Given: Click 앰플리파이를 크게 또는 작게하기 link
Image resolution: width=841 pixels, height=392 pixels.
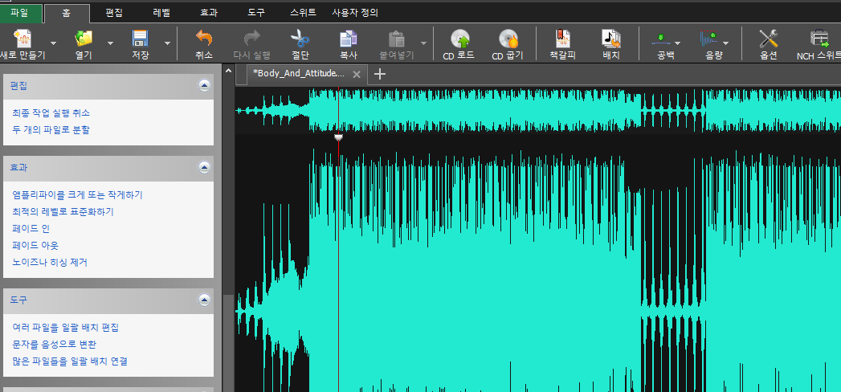Looking at the screenshot, I should point(77,194).
